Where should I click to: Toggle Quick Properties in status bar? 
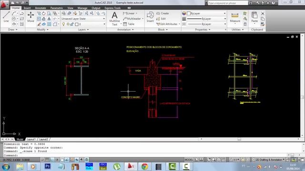[x=87, y=160]
